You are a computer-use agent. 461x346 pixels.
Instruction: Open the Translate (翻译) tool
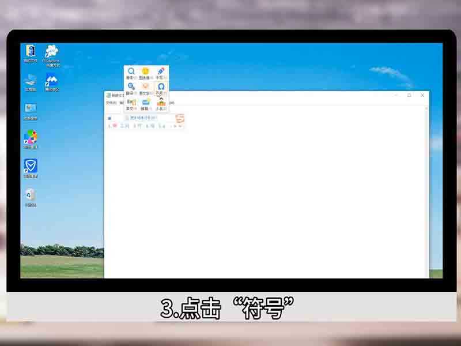click(130, 86)
